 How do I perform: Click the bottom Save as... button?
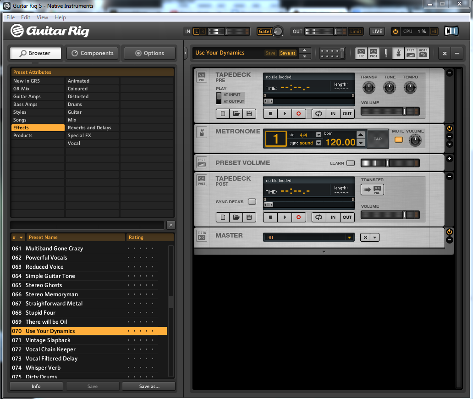(149, 386)
